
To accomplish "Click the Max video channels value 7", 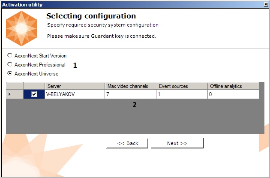I will [x=131, y=94].
